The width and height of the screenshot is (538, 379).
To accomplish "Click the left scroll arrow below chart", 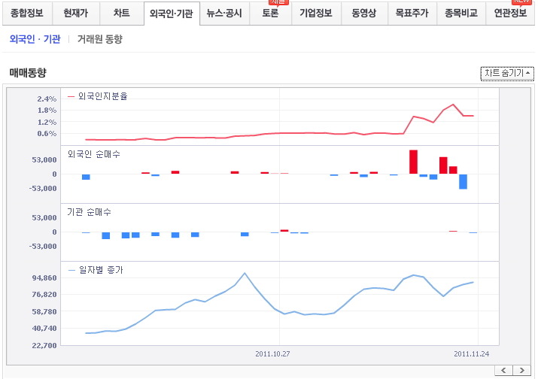I will coord(504,370).
